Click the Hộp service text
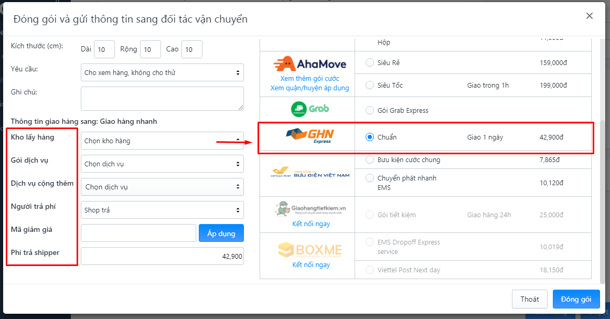Image resolution: width=610 pixels, height=319 pixels. pyautogui.click(x=383, y=42)
